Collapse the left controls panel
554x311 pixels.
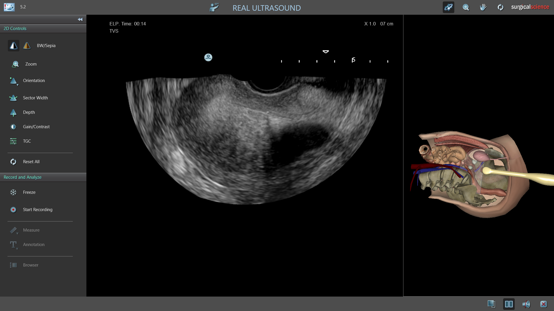coord(80,19)
